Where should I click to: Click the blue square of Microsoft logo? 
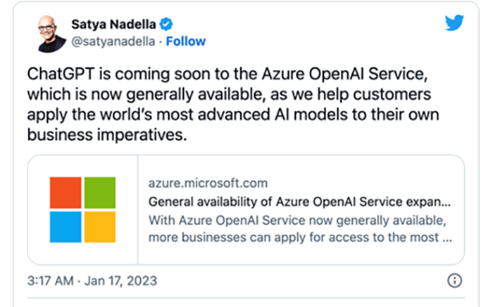(x=65, y=226)
